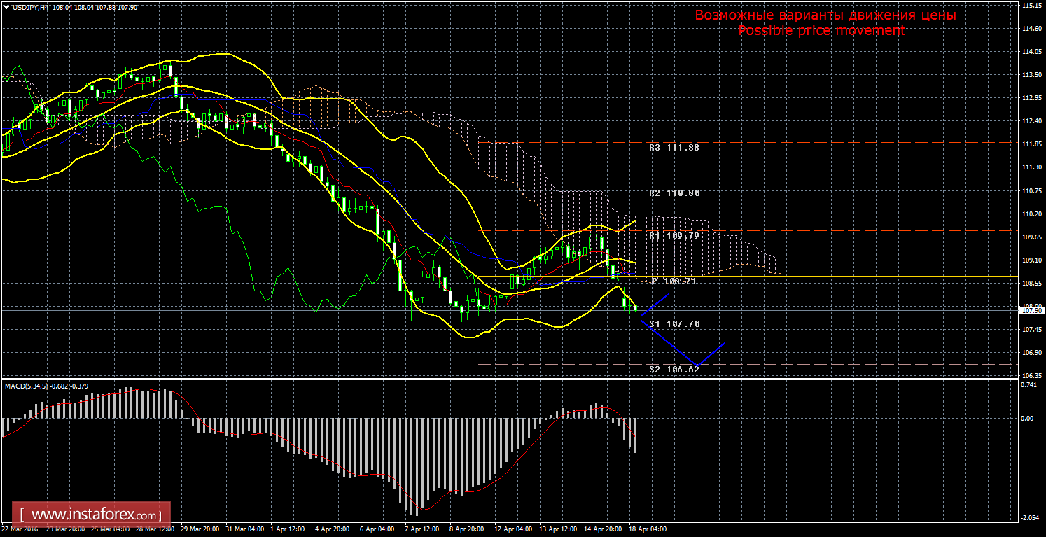Click the 12 Apr 04:00 time label
This screenshot has height=537, width=1046.
tap(515, 529)
